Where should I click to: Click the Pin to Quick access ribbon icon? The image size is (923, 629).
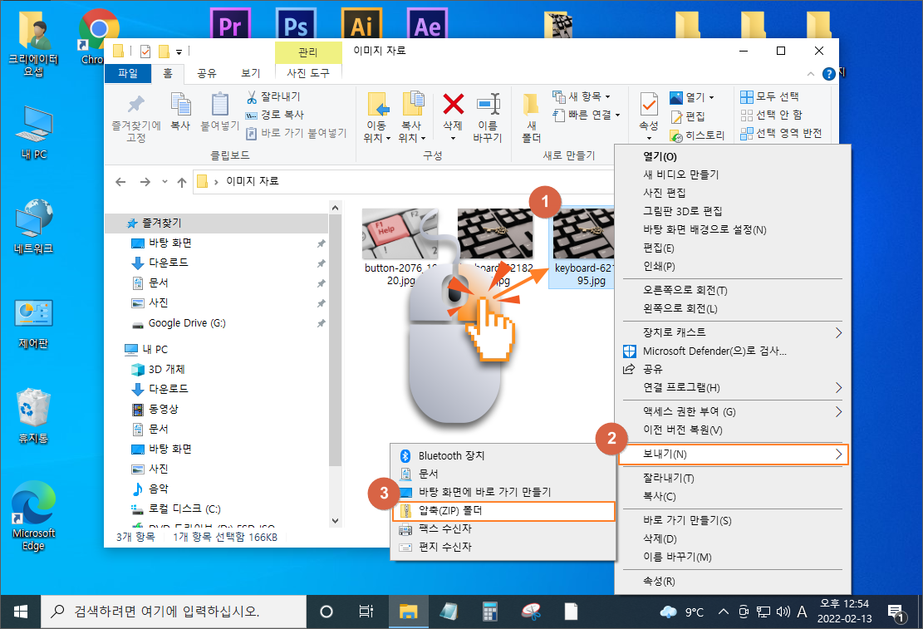pos(136,117)
